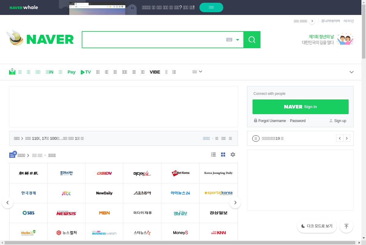The width and height of the screenshot is (366, 245).
Task: Open the Korea JoongAng Daily logo
Action: point(218,173)
